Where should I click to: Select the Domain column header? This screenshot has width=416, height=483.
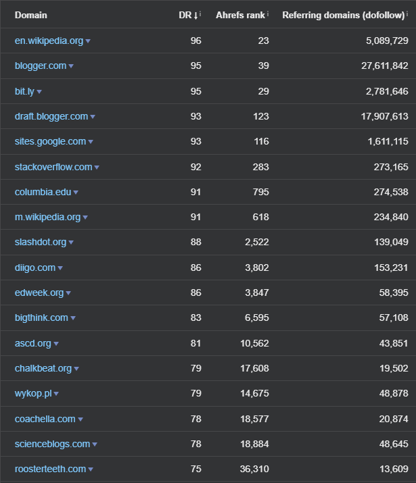pos(31,15)
